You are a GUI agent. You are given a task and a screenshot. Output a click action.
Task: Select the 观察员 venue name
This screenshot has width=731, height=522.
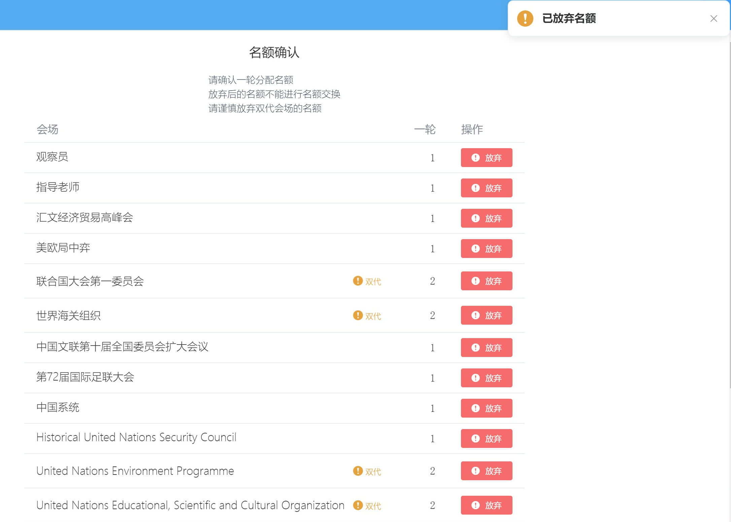pyautogui.click(x=52, y=157)
